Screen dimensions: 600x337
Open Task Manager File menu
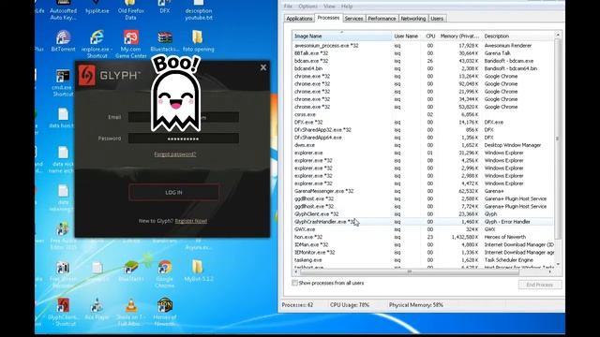tap(288, 7)
